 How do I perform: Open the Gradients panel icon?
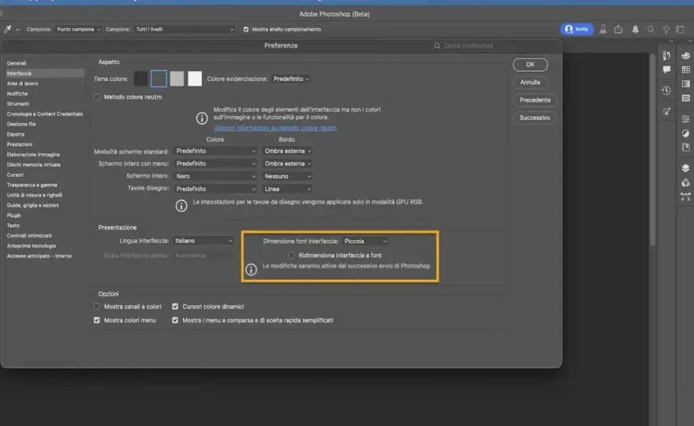pyautogui.click(x=685, y=84)
